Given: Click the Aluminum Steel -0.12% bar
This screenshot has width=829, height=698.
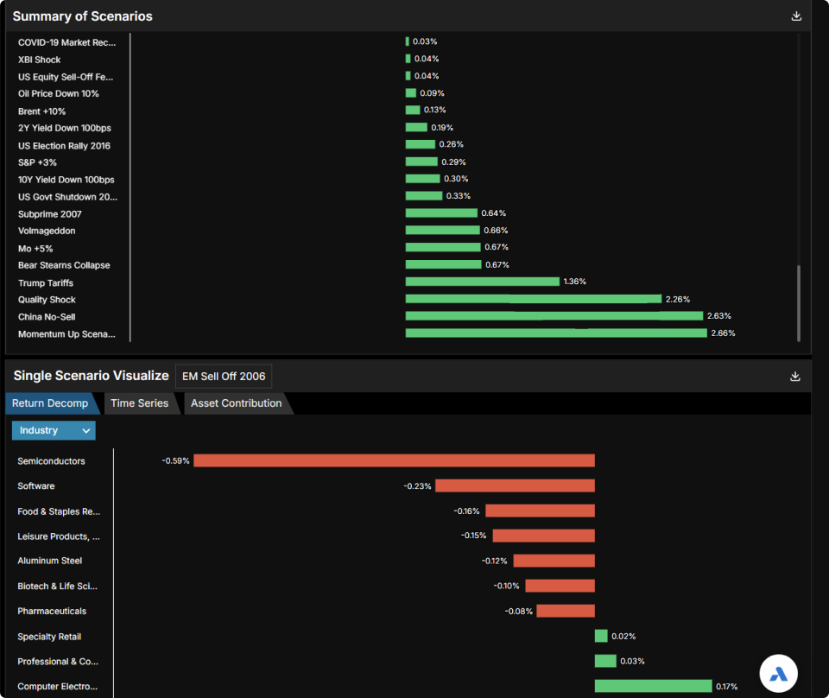Looking at the screenshot, I should pos(554,561).
